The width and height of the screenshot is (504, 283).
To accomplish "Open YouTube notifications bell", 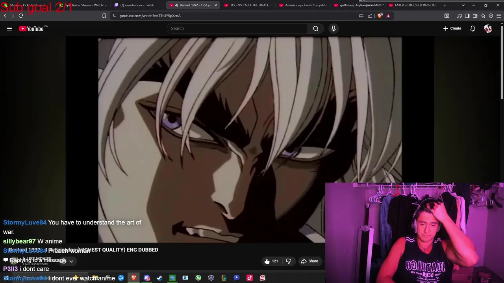I will (x=472, y=28).
